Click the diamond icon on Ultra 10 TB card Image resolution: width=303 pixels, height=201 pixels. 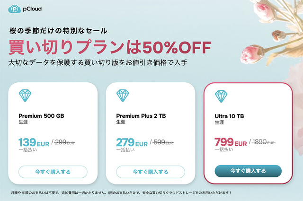[x=222, y=96]
